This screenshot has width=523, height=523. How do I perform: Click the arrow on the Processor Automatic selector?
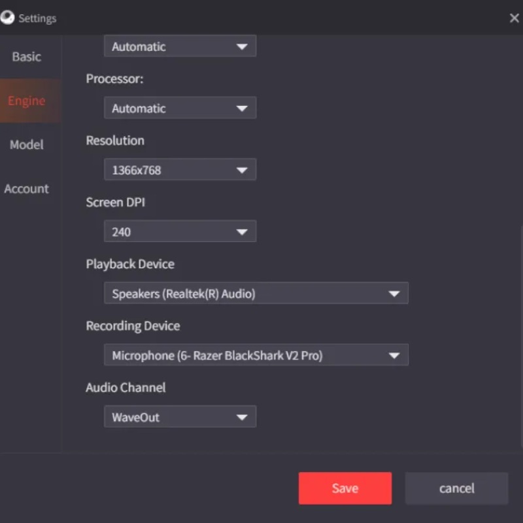coord(243,108)
